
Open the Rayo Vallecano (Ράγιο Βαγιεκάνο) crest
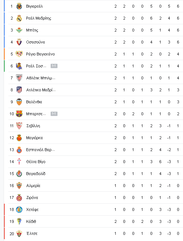click(19, 54)
